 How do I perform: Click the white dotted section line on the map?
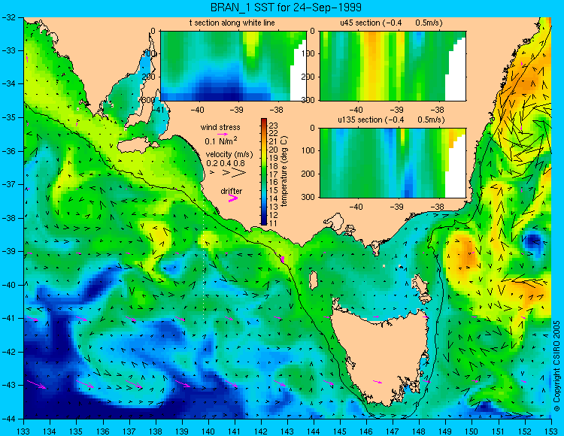coord(204,262)
